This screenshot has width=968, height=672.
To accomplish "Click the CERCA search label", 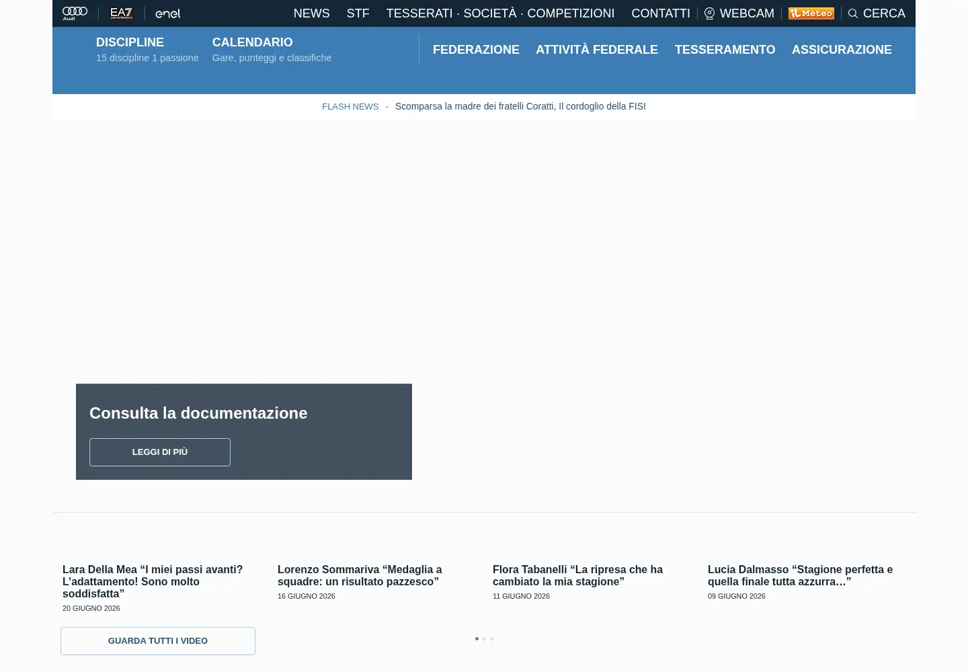I will click(884, 13).
